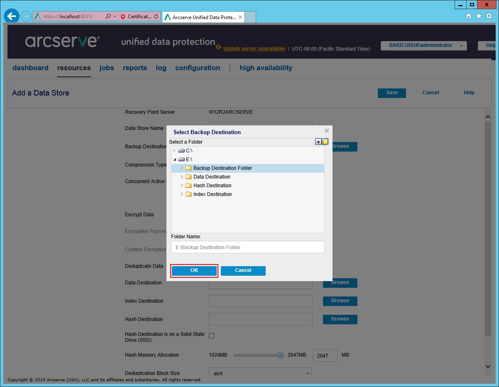The width and height of the screenshot is (499, 387).
Task: Go back using the browser back arrow
Action: [12, 17]
